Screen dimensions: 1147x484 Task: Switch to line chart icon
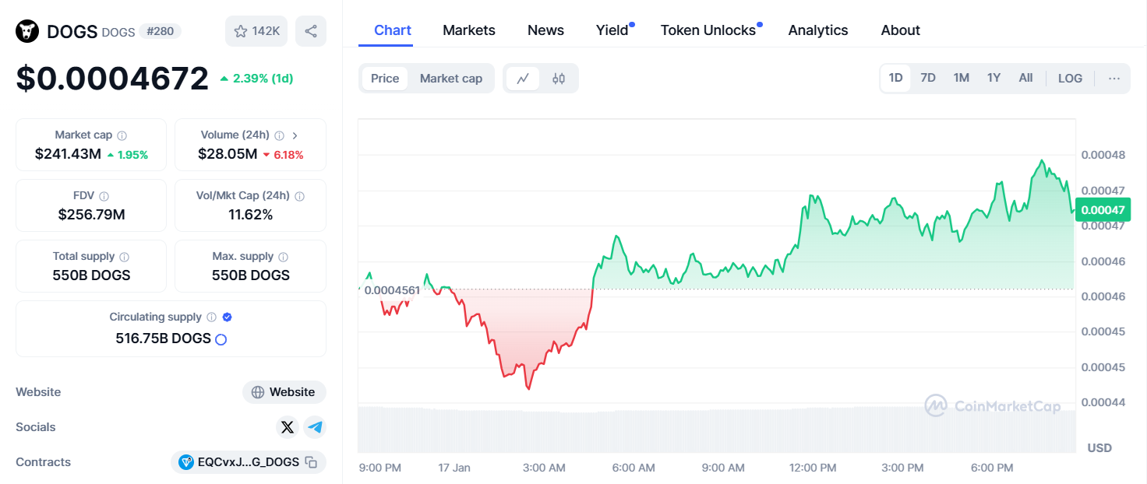[523, 78]
